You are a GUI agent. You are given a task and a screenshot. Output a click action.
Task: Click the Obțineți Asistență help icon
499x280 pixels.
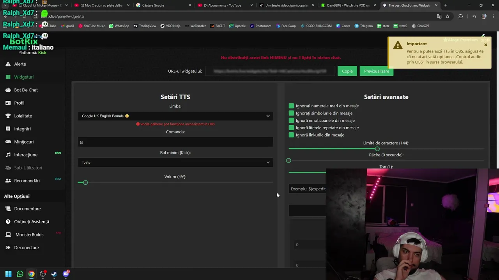(x=8, y=222)
